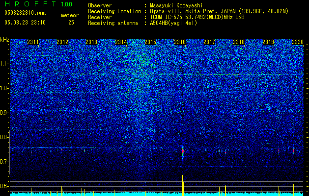Click the 2317 time marker
The height and width of the screenshot is (196, 309).
pyautogui.click(x=209, y=42)
